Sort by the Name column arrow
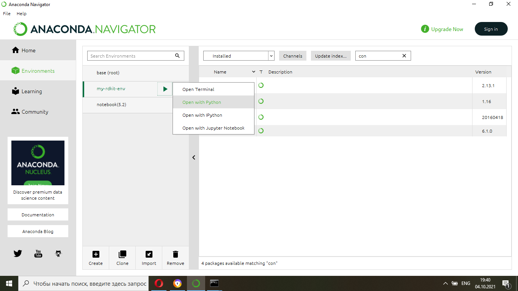The image size is (518, 291). [x=254, y=72]
